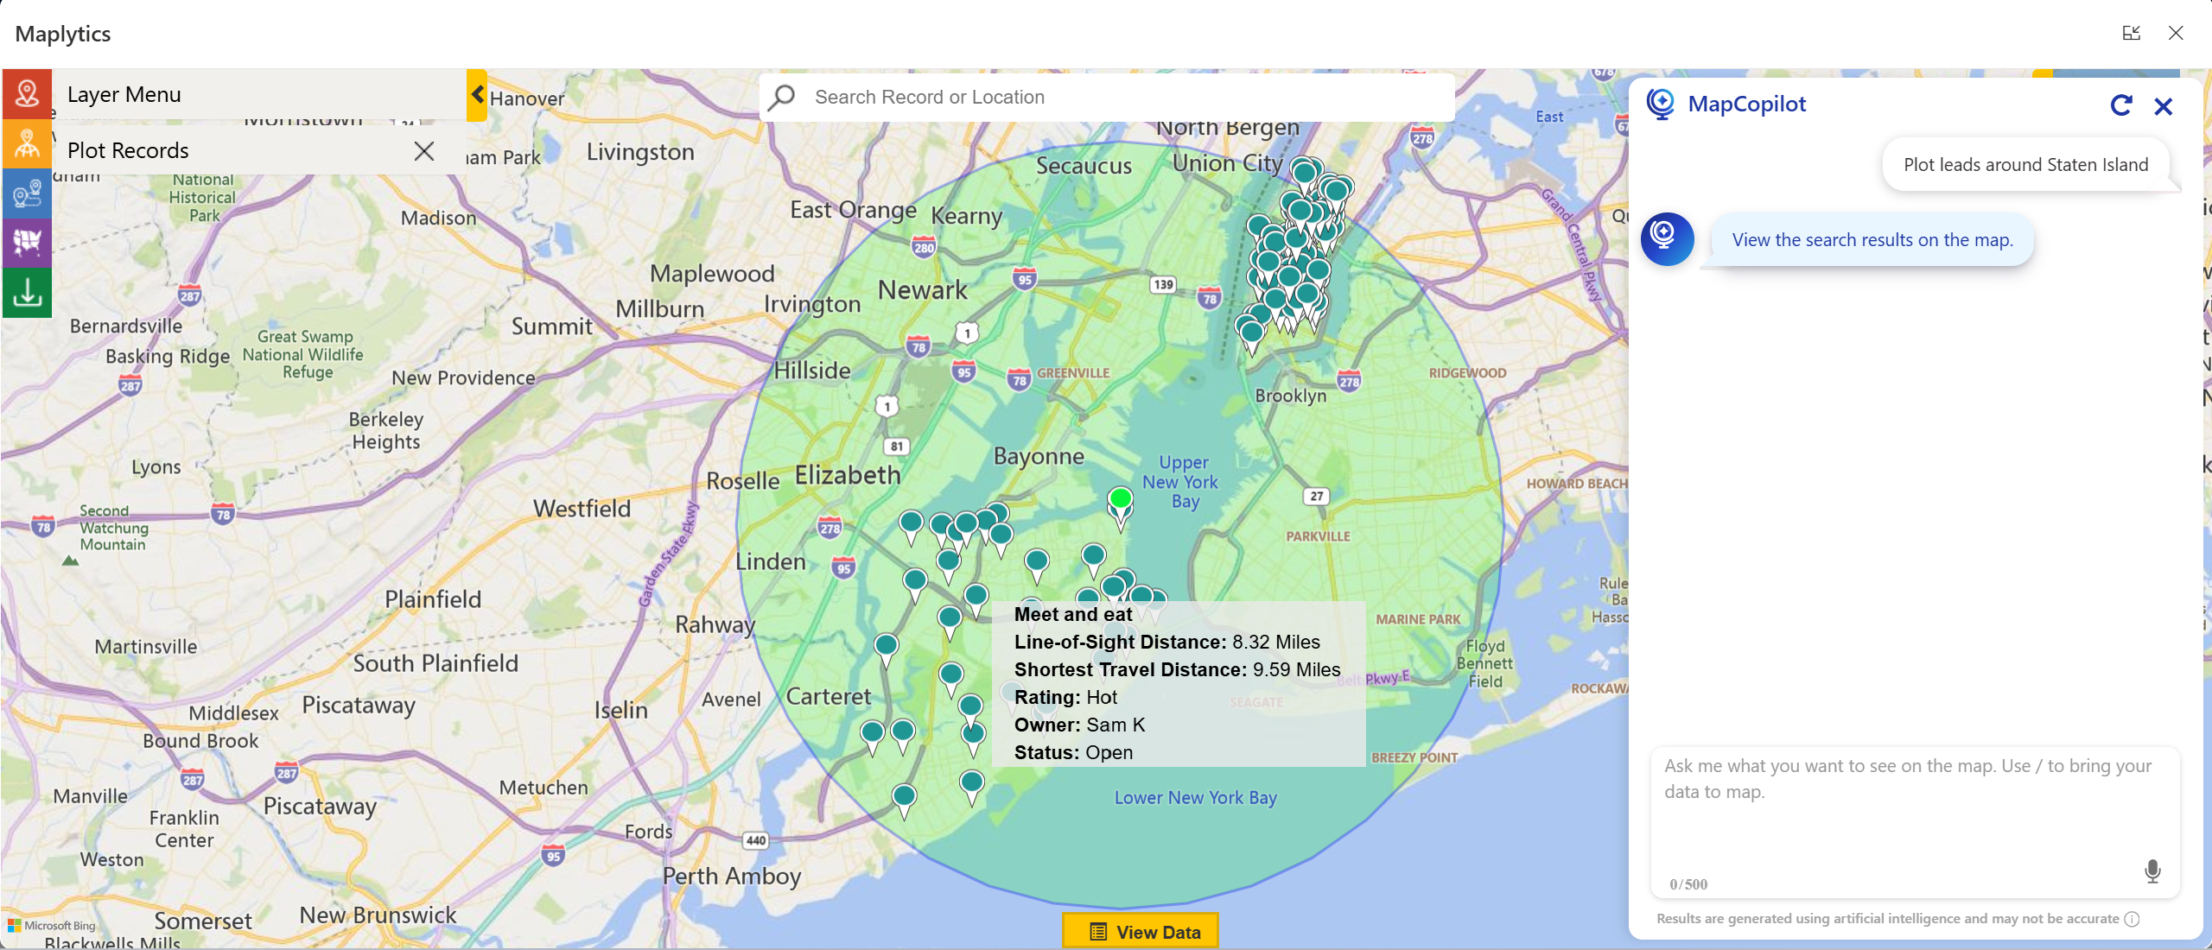Click the search magnifier icon

coord(780,97)
